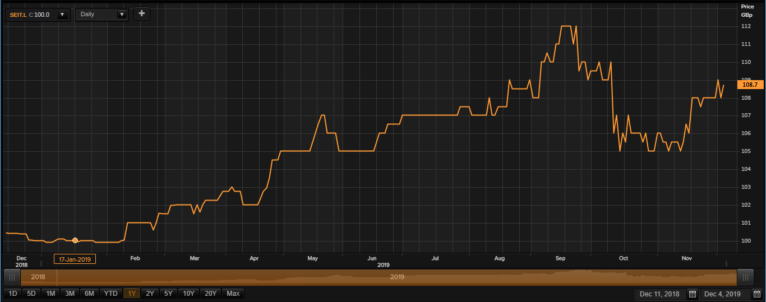
Task: Open calendar picker for end date
Action: pyautogui.click(x=756, y=294)
